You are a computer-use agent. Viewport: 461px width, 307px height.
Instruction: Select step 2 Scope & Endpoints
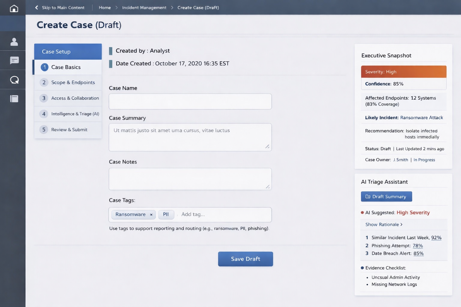tap(73, 82)
